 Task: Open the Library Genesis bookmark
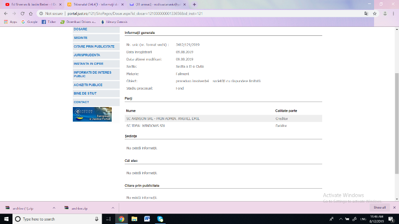114,22
